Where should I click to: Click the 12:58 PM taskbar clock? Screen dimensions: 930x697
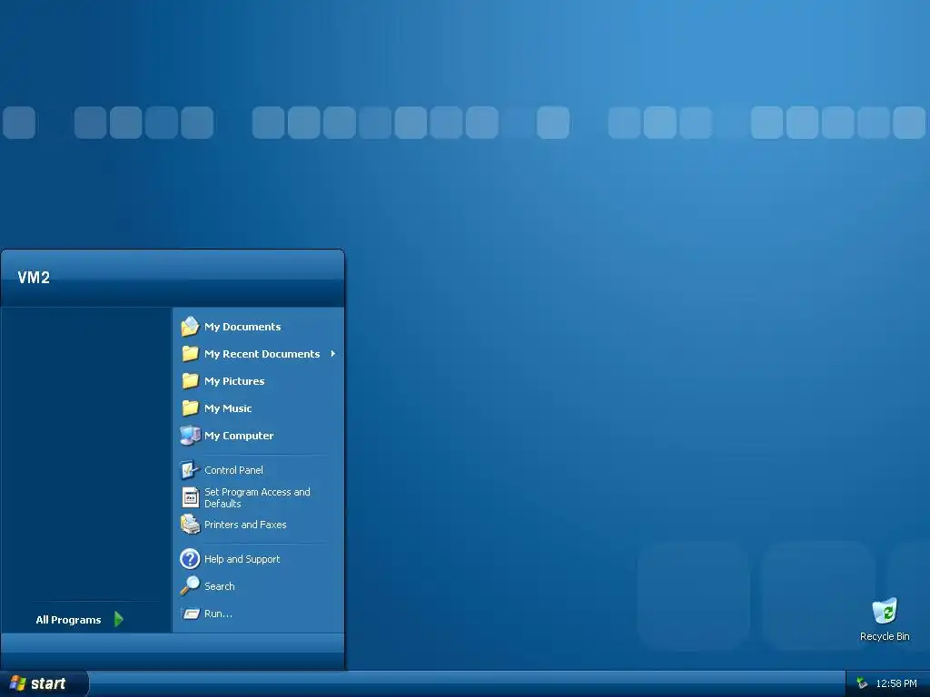pyautogui.click(x=896, y=683)
